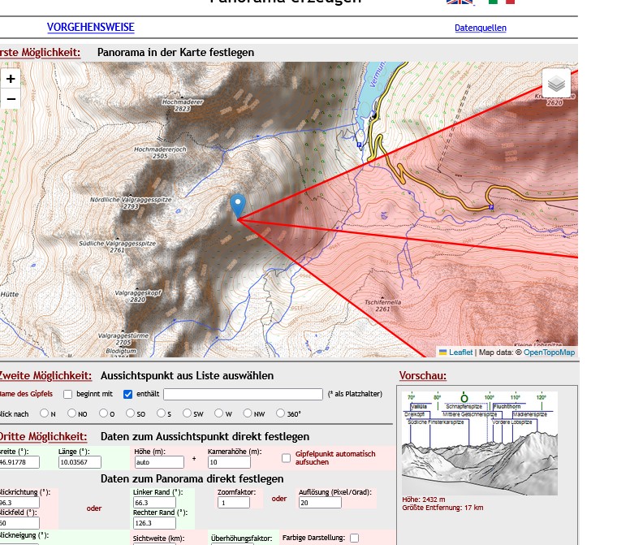This screenshot has width=630, height=545.
Task: Open the OpenTopoMap attribution link
Action: 549,353
